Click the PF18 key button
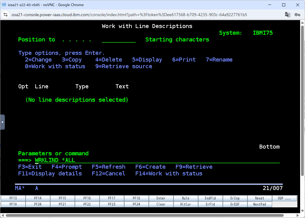 point(136,198)
